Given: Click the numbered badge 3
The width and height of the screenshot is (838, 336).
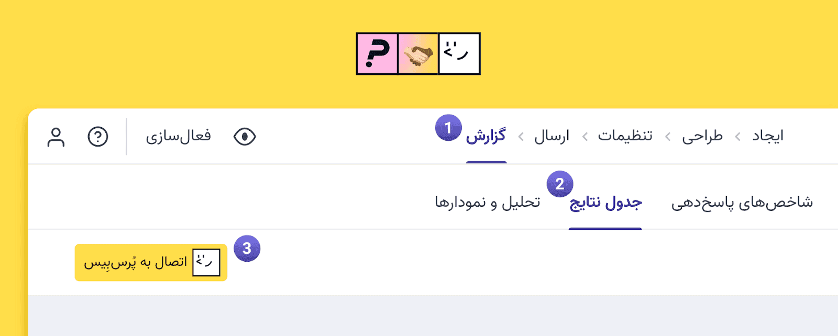Looking at the screenshot, I should click(x=247, y=249).
